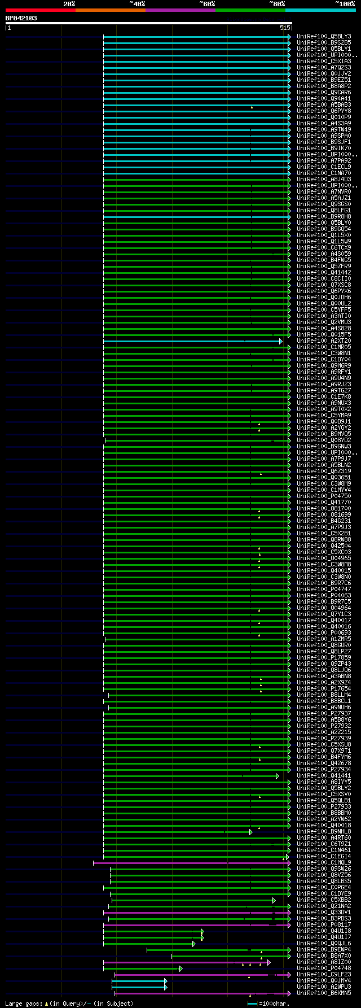The image size is (361, 1008).
Task: Select hit label UniRef100_B9R8H8
Action: (x=324, y=217)
